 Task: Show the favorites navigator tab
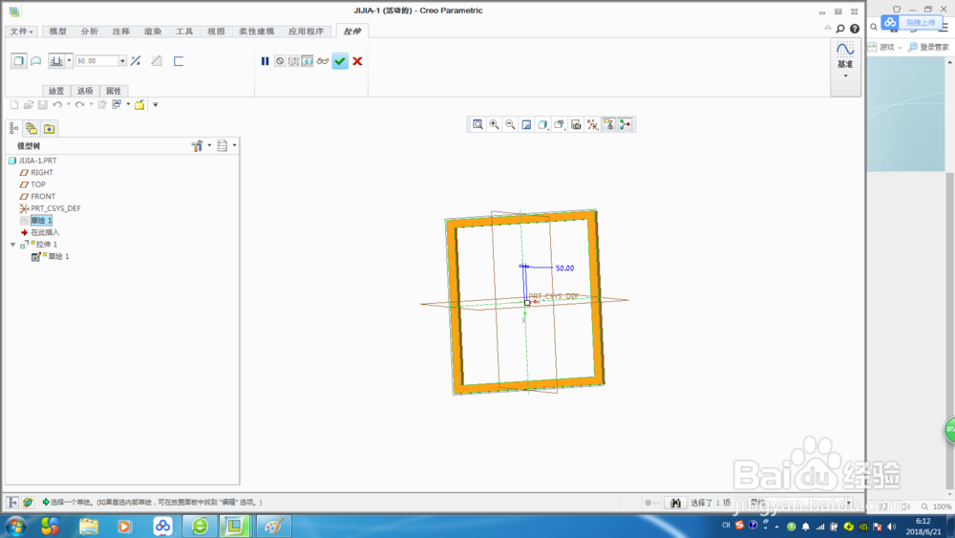pos(50,129)
